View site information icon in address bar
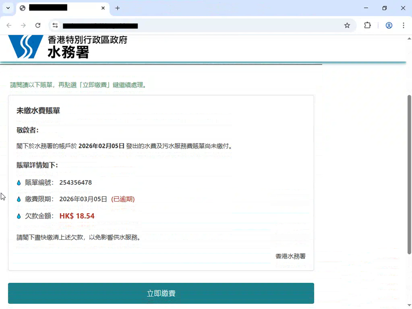The width and height of the screenshot is (412, 309). coord(55,25)
